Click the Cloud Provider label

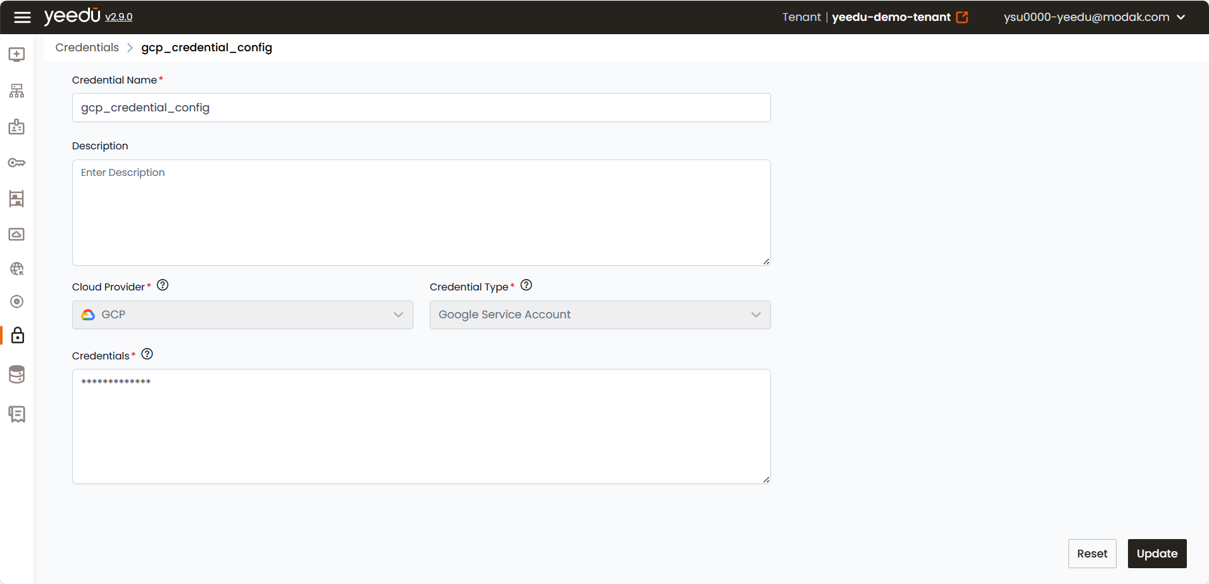(x=108, y=287)
